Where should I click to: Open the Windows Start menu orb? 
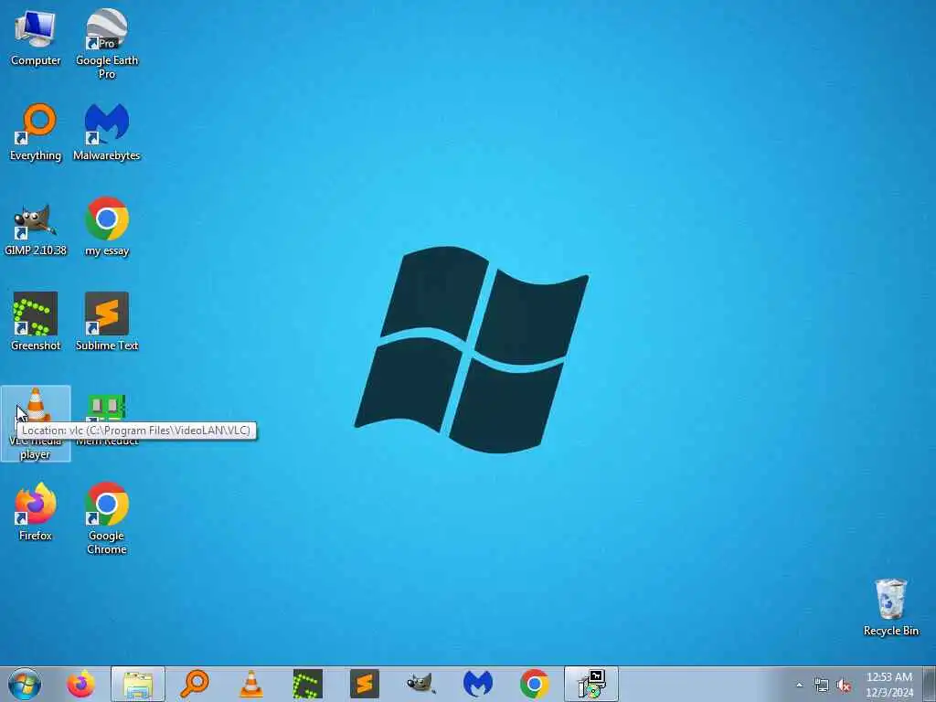(25, 684)
